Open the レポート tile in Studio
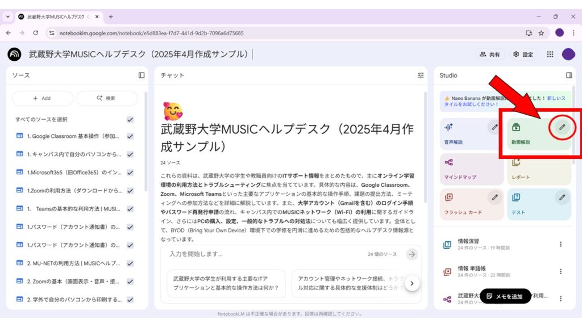 pos(539,169)
